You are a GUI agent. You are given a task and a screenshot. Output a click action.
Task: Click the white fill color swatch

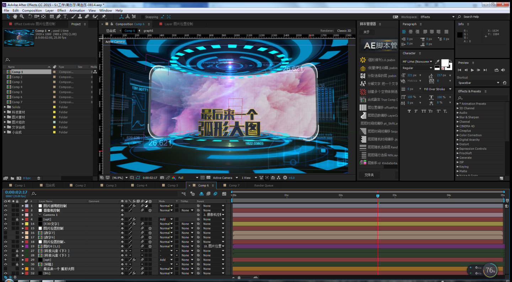pos(445,63)
